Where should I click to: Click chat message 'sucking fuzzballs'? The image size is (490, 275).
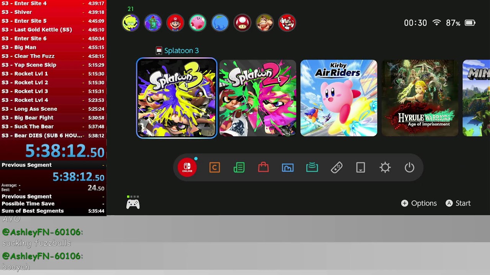point(37,243)
